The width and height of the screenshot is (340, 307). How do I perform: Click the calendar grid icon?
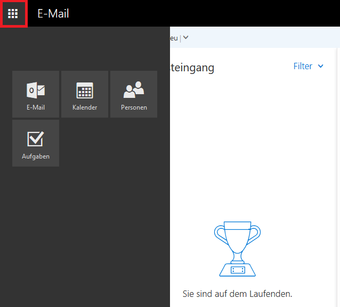(x=85, y=90)
